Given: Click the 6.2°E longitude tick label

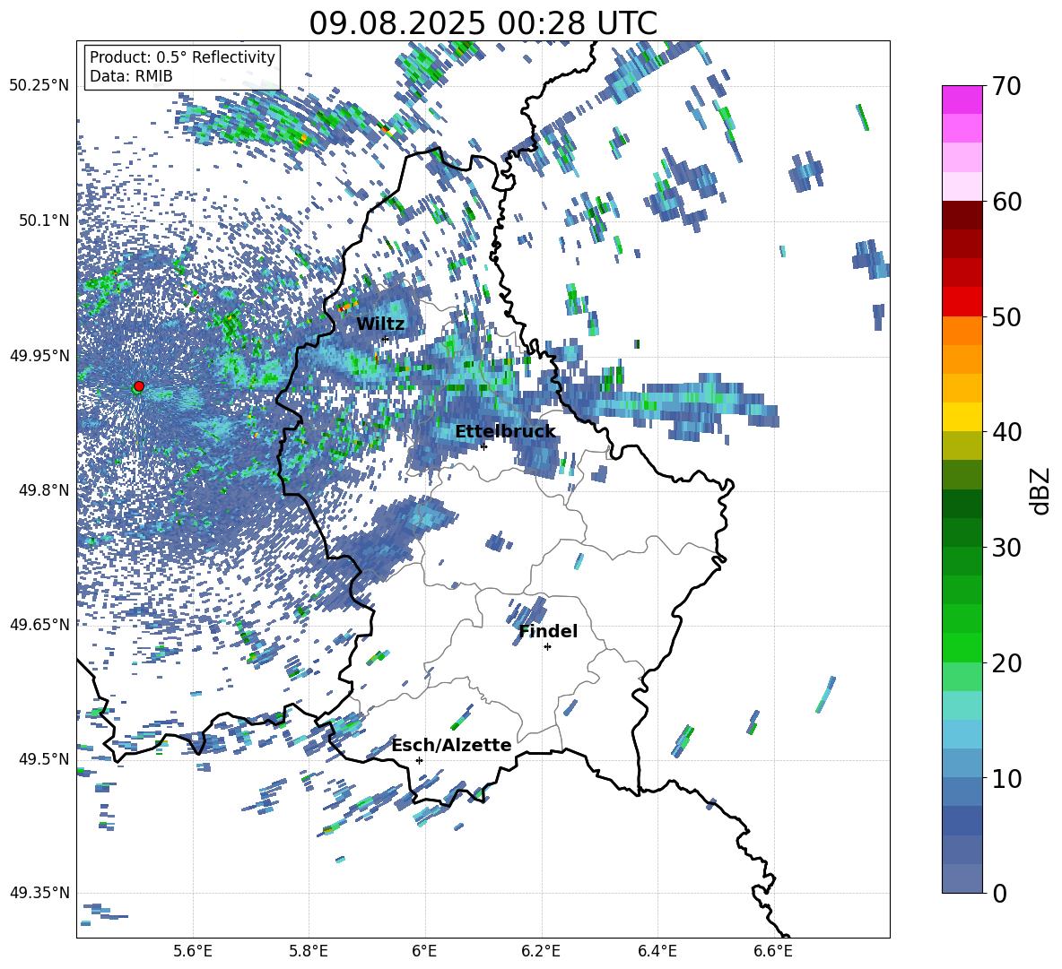Looking at the screenshot, I should [x=541, y=951].
